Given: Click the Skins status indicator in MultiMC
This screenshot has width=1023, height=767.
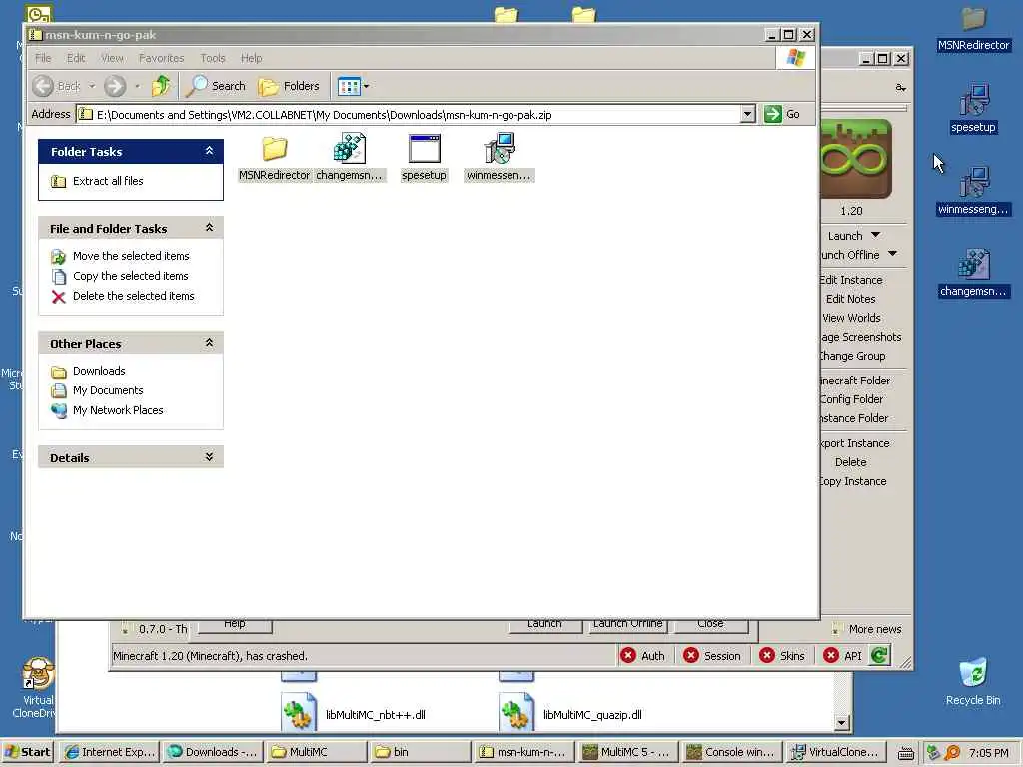Looking at the screenshot, I should 782,656.
